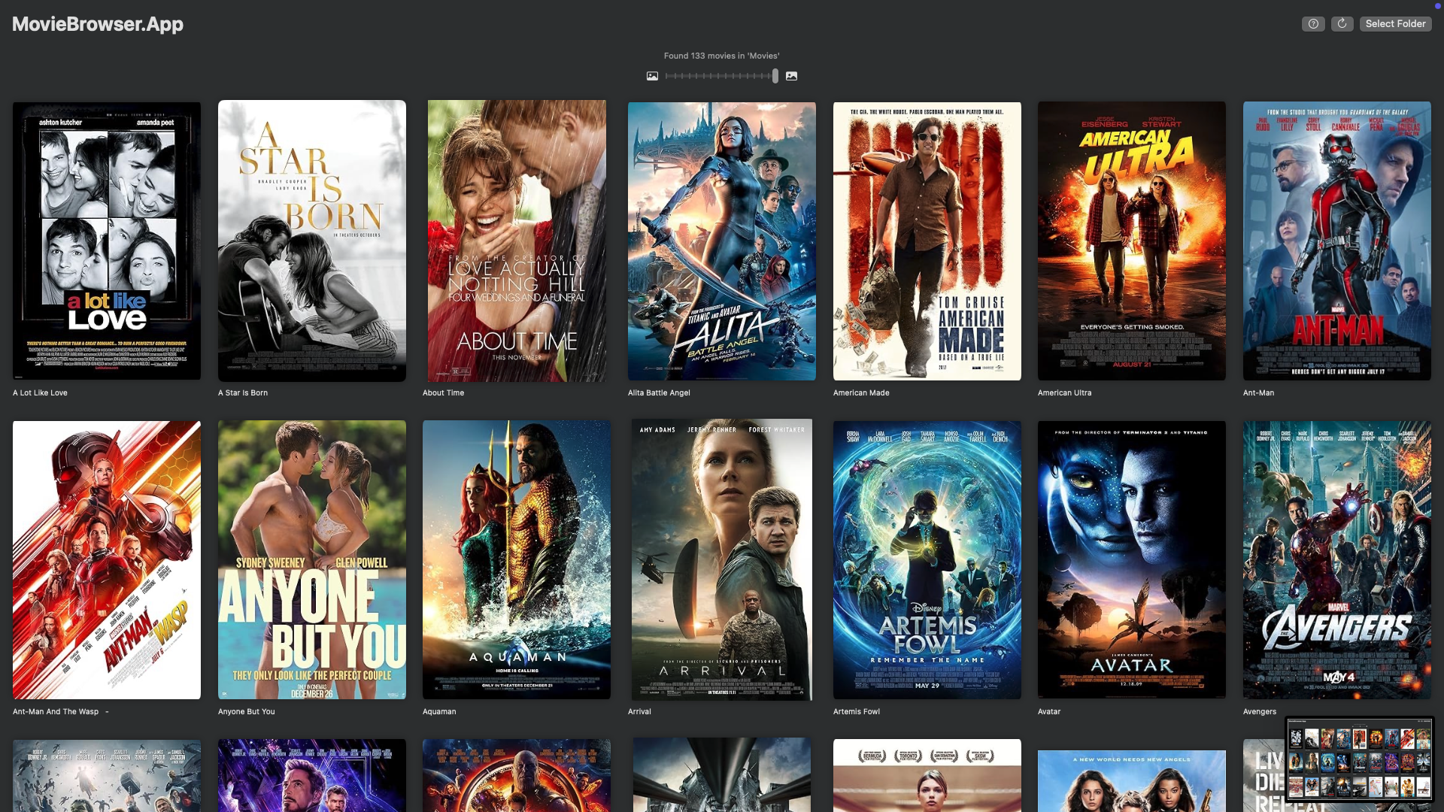Select the Avatar poster

[1132, 560]
